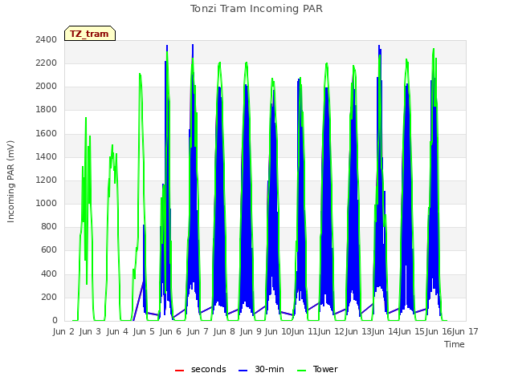Click the 1200 y-axis tick value
The width and height of the screenshot is (514, 385).
(47, 180)
